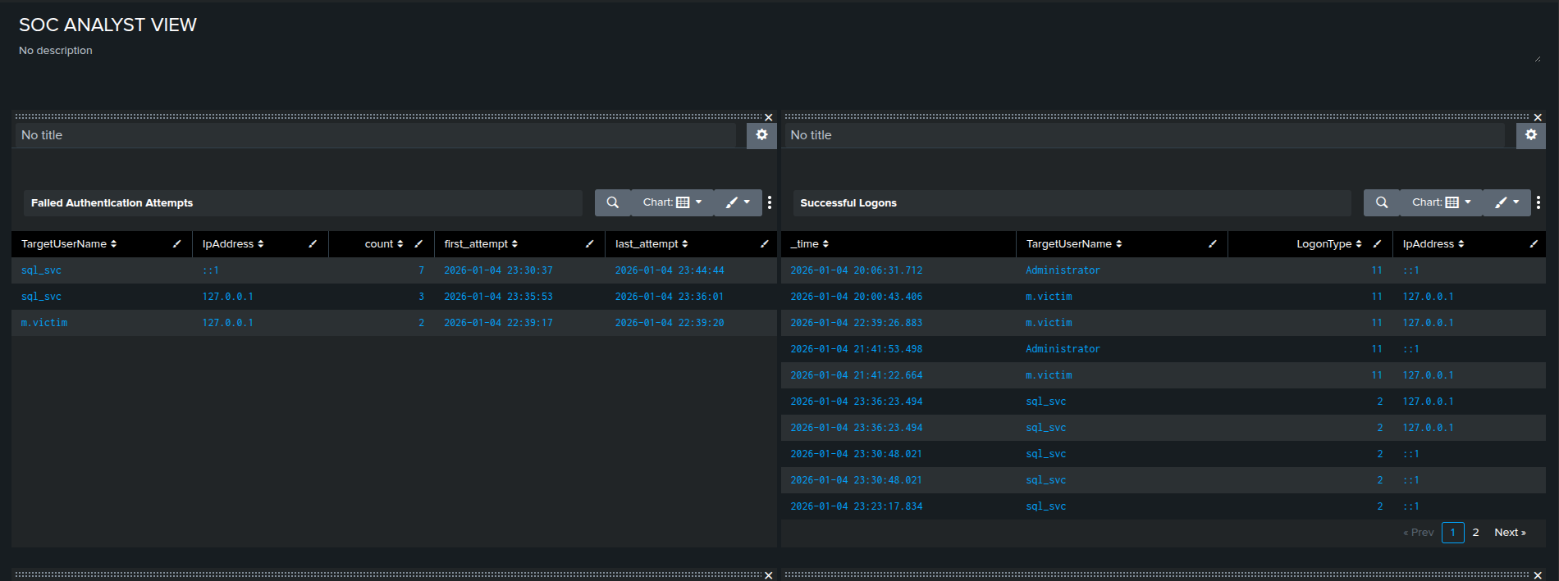Open paintbrush format dropdown in Successful Logons
The height and width of the screenshot is (581, 1559).
click(x=1506, y=202)
